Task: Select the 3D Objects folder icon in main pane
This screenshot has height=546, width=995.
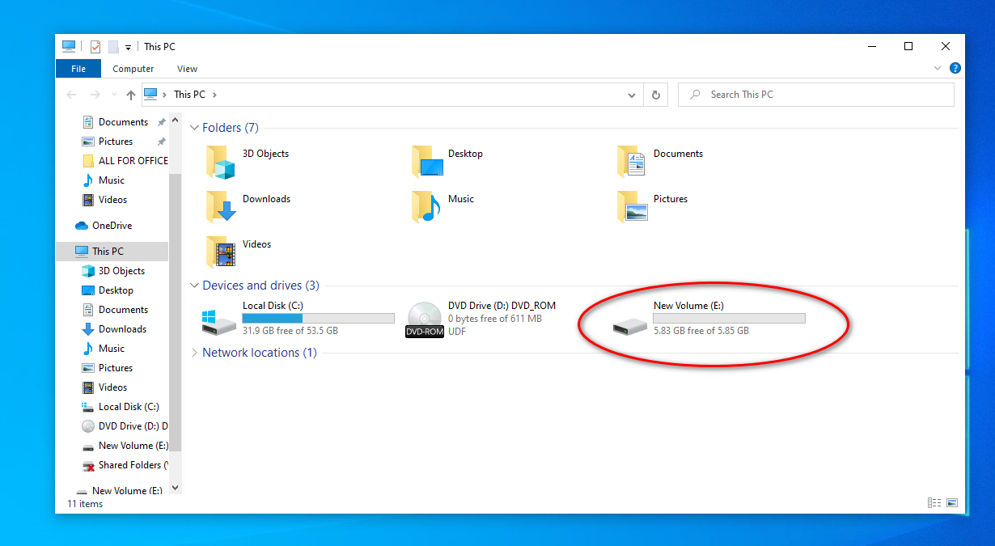Action: pyautogui.click(x=220, y=162)
